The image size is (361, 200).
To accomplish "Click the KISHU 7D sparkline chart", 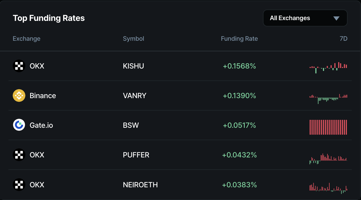I will point(328,67).
